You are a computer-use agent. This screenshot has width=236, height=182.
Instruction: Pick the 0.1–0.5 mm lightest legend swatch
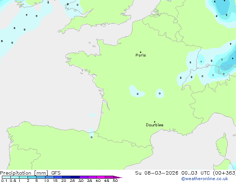click(6, 177)
